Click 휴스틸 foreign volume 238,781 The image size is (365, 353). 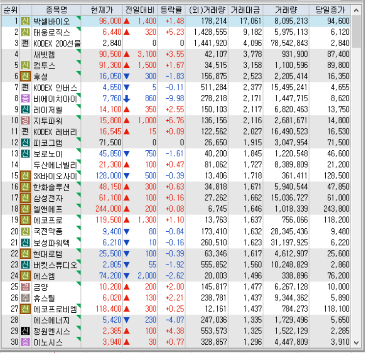coord(214,298)
